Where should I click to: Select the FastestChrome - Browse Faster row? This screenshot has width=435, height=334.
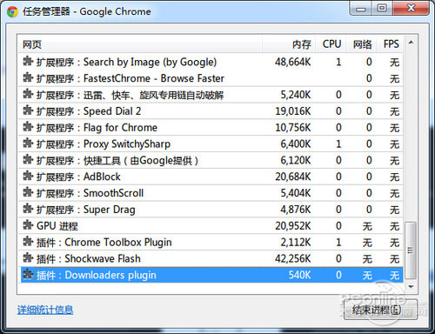coord(211,78)
